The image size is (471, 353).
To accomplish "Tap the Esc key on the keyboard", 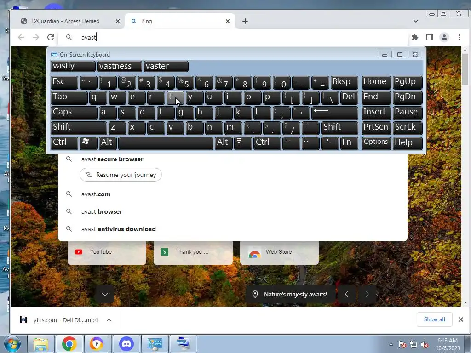I will click(64, 82).
